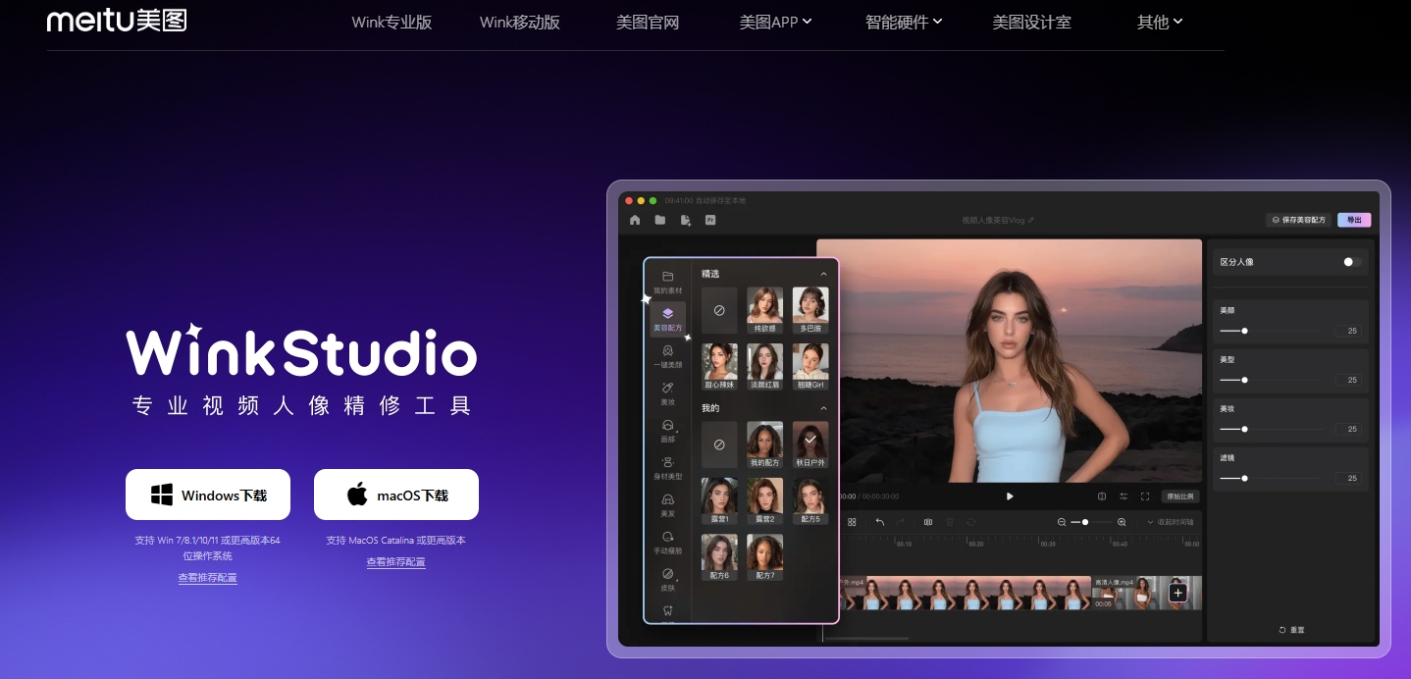Collapse the 精选 section chevron
Screen dimensions: 1411x679
[x=823, y=274]
